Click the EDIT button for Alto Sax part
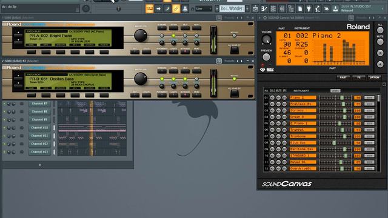 pos(369,143)
